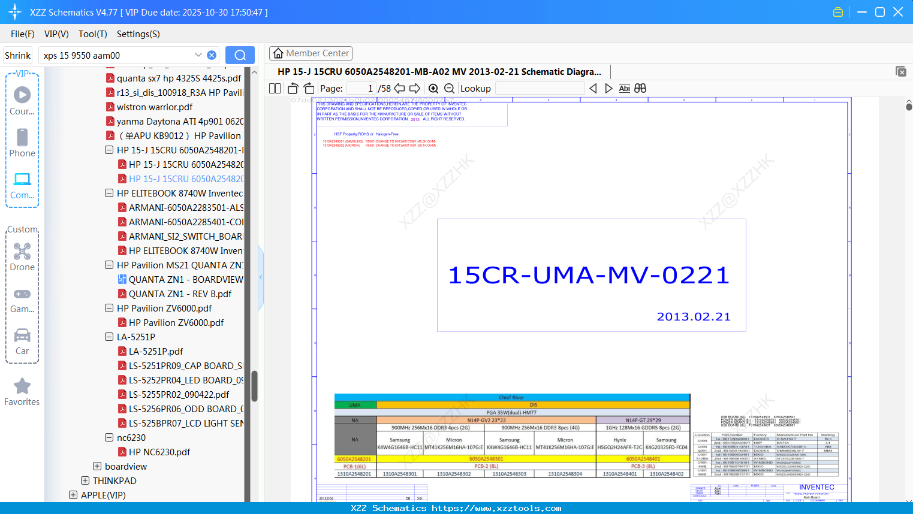Click the yellow toolbox icon in title bar
The height and width of the screenshot is (514, 913).
[838, 12]
